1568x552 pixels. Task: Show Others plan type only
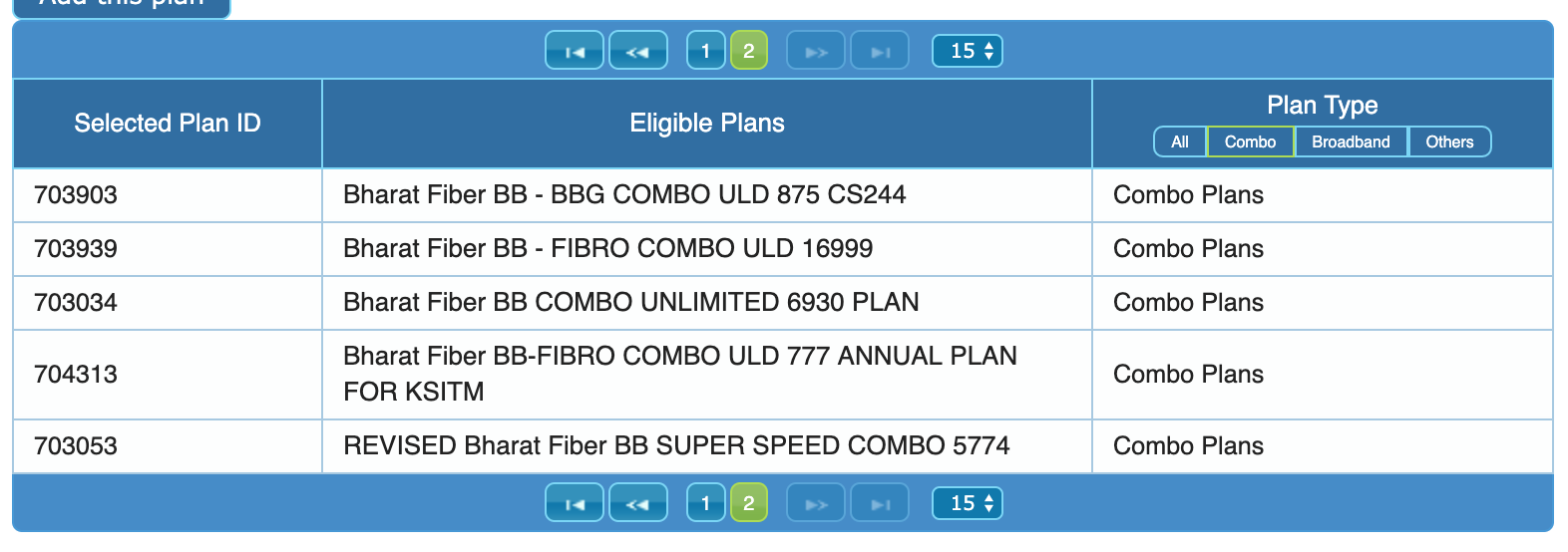click(x=1449, y=141)
